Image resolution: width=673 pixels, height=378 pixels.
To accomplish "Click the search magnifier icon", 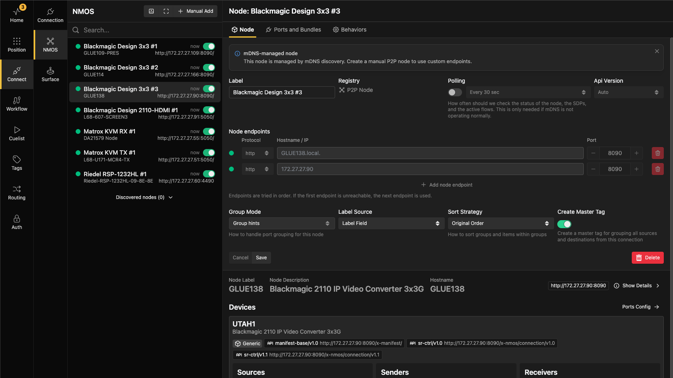I will coord(76,30).
